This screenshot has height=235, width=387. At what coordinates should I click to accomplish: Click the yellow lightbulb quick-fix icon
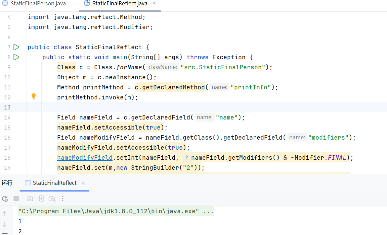(34, 97)
